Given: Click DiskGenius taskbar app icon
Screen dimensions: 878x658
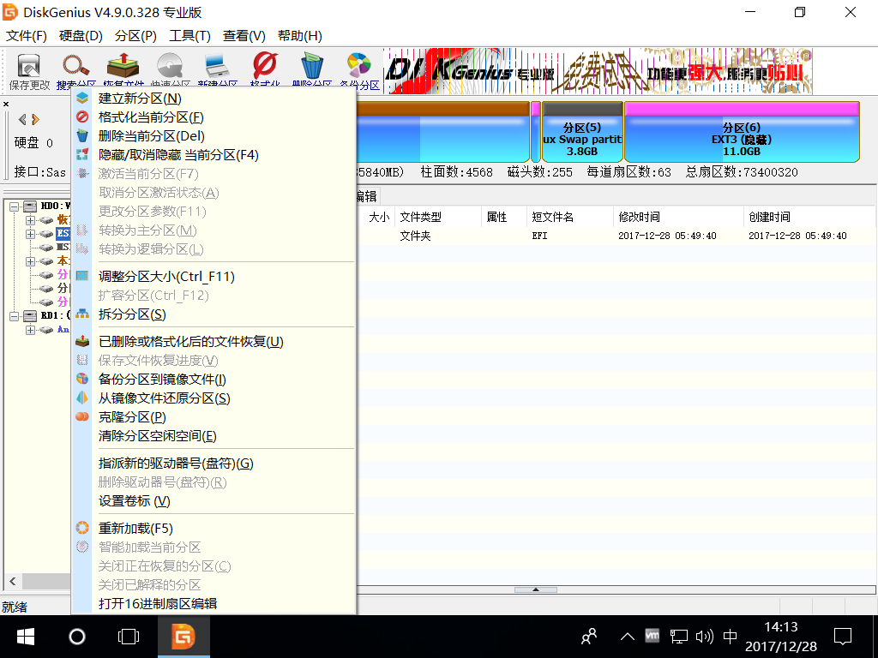Looking at the screenshot, I should point(183,637).
